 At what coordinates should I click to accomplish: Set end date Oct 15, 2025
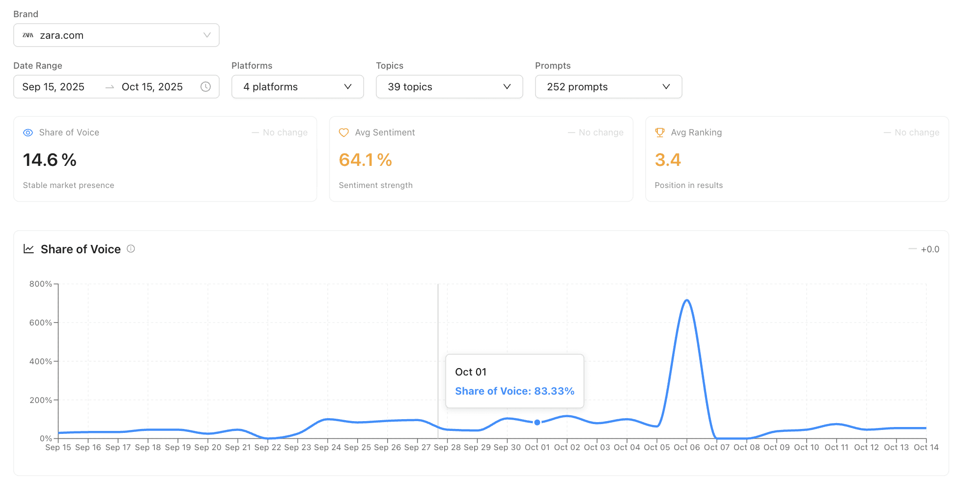coord(152,87)
